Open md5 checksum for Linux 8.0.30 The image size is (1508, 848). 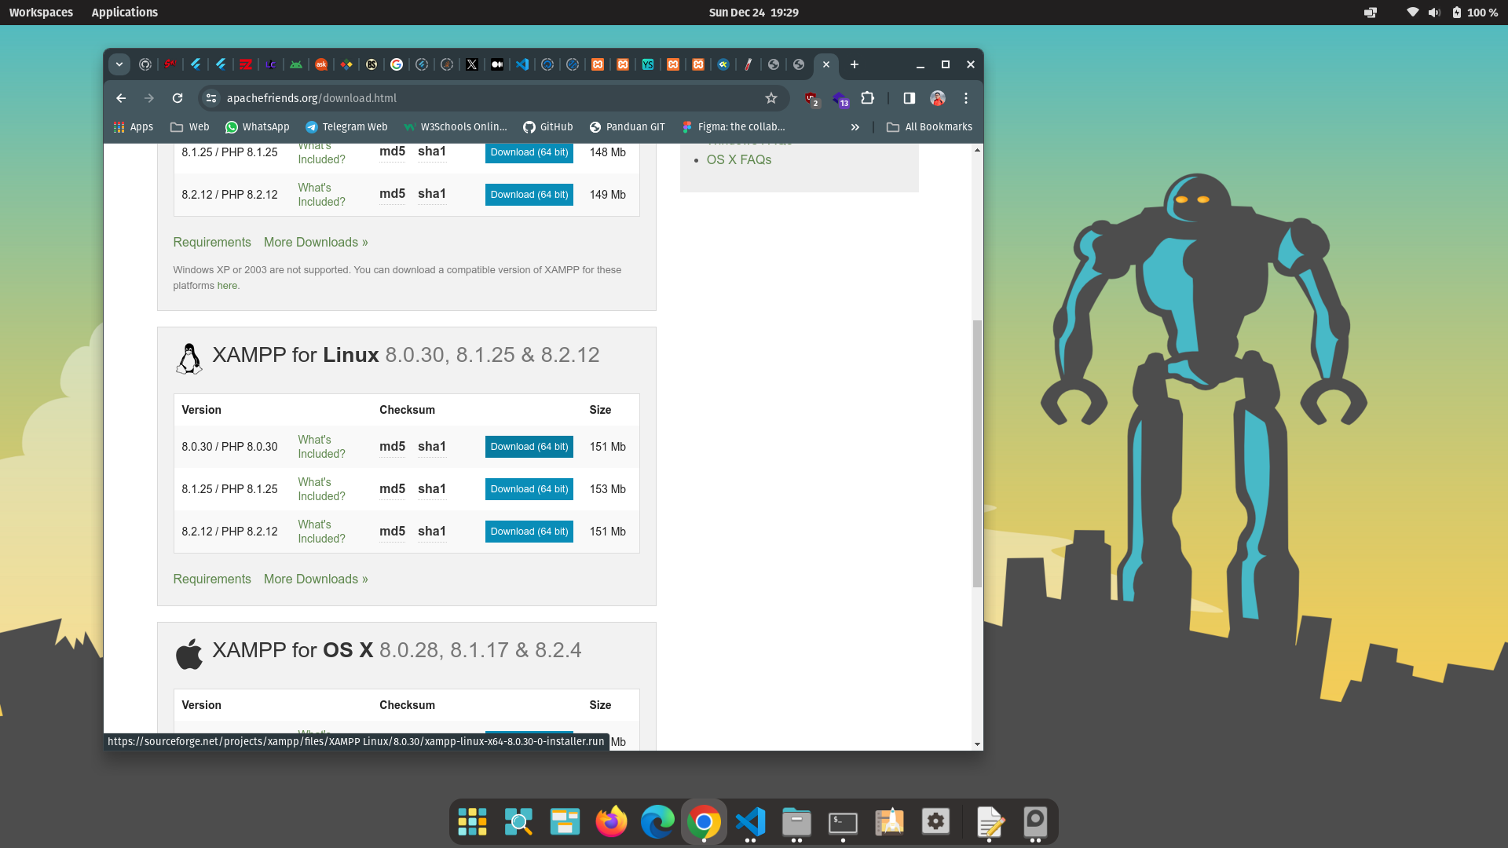(x=392, y=447)
